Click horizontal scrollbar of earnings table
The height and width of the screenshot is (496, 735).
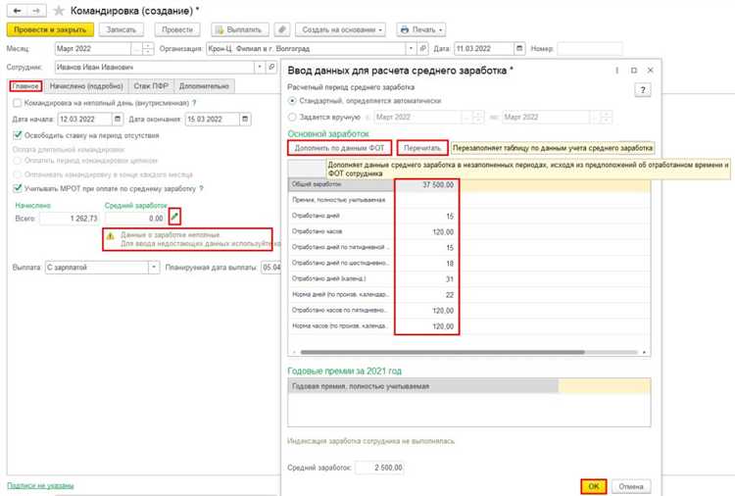[x=443, y=352]
